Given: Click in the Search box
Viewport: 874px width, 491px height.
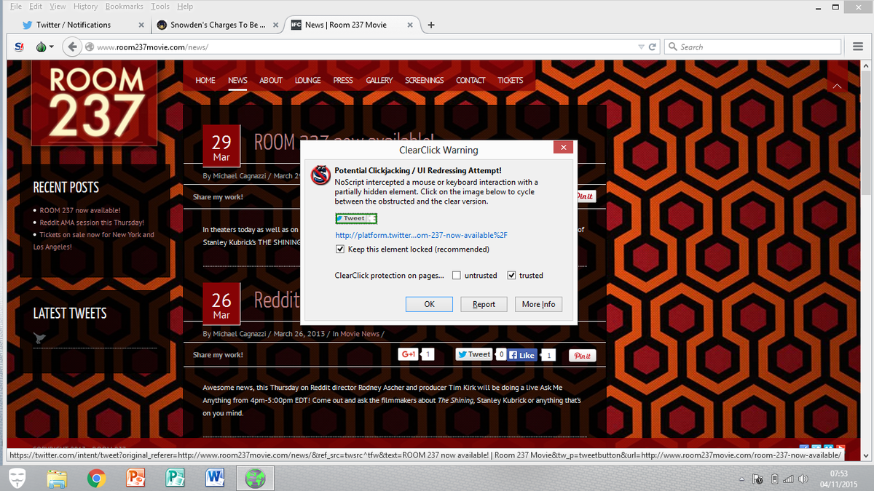Looking at the screenshot, I should pyautogui.click(x=754, y=47).
